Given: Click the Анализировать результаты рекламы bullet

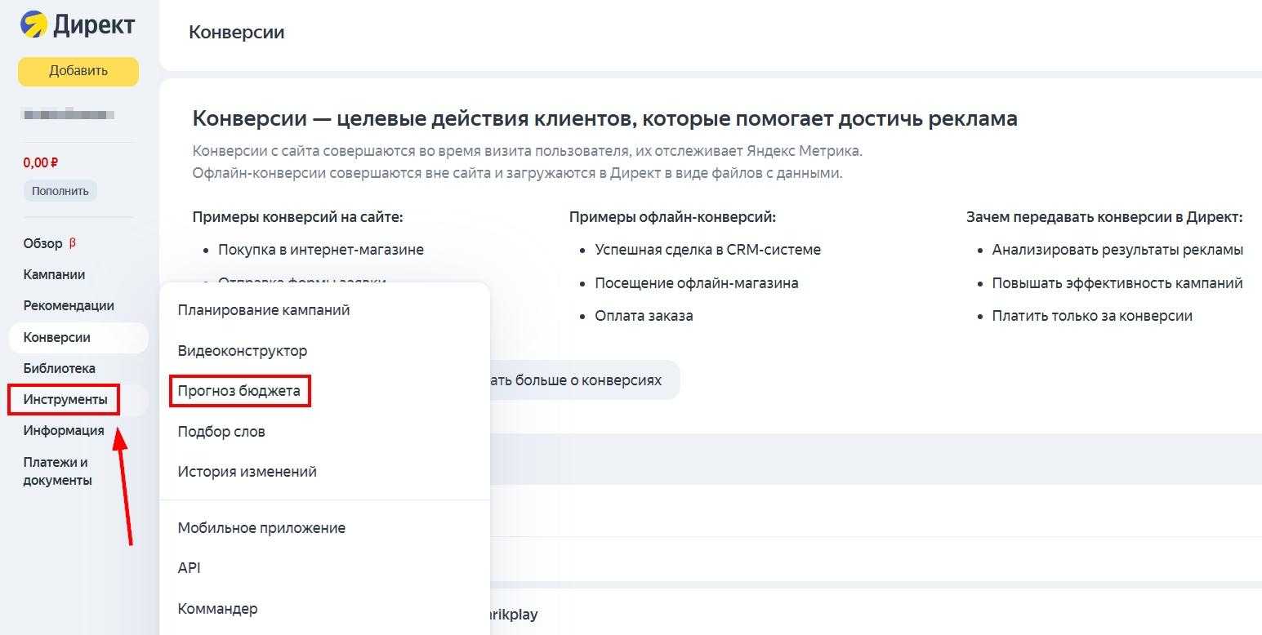Looking at the screenshot, I should 1117,250.
